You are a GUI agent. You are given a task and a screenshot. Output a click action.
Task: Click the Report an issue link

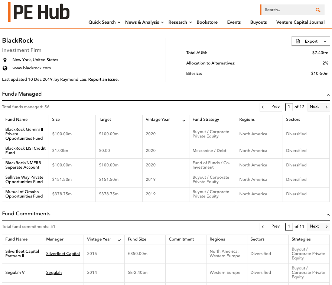103,79
